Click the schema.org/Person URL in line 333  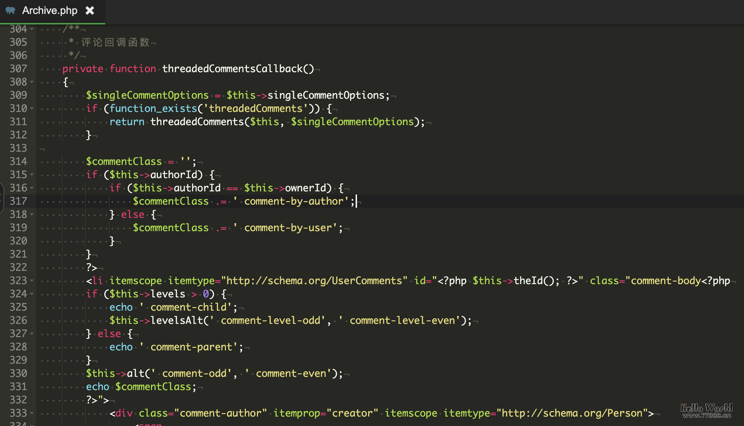[x=572, y=413]
